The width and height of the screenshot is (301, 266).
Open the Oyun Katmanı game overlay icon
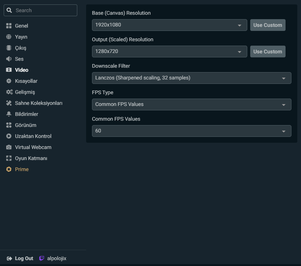pos(8,158)
